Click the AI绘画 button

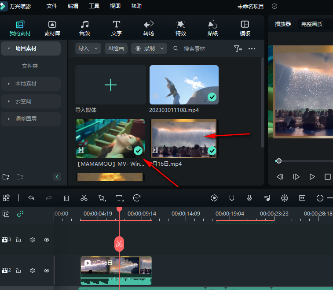tap(116, 48)
